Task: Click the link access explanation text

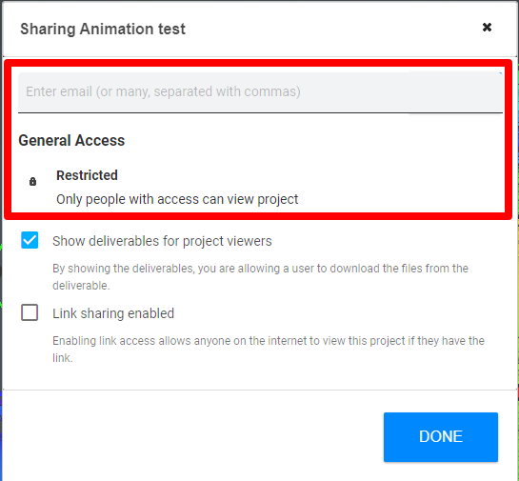Action: [x=269, y=350]
